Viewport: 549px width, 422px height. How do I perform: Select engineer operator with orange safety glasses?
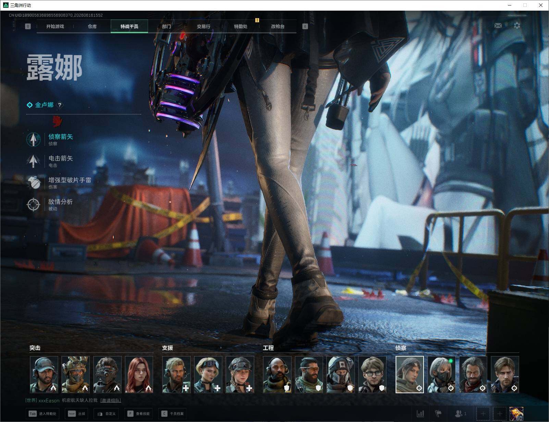(309, 374)
